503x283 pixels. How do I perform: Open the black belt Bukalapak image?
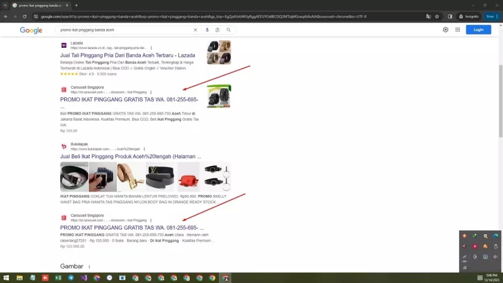pyautogui.click(x=74, y=177)
